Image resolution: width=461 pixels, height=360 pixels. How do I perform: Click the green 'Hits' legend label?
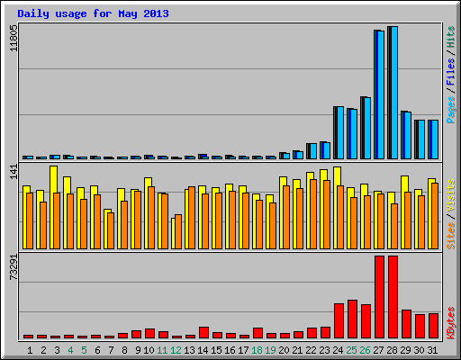[451, 37]
